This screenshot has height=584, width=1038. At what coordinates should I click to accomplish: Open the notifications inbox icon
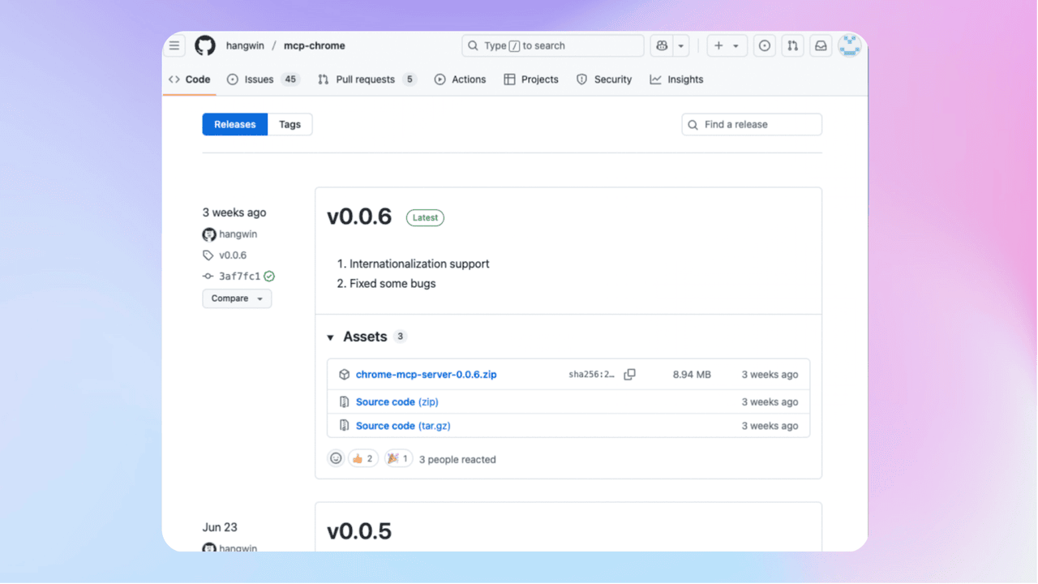coord(821,46)
